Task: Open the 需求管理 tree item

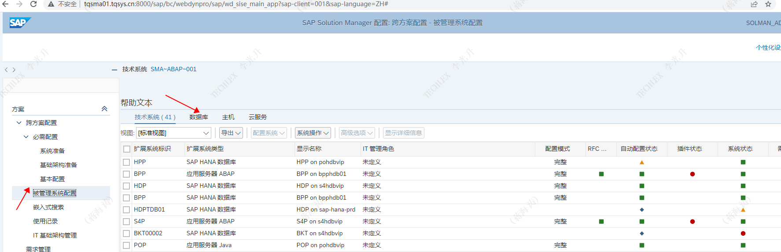Action: (38, 249)
